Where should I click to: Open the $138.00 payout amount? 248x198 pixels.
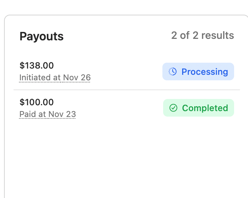pyautogui.click(x=37, y=66)
